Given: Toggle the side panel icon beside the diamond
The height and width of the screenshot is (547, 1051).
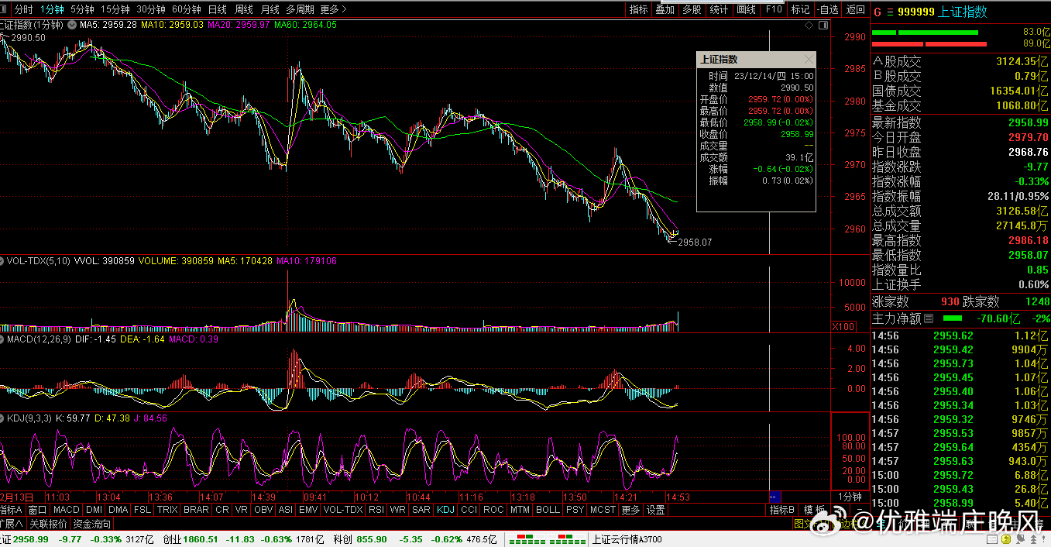Looking at the screenshot, I should point(821,25).
